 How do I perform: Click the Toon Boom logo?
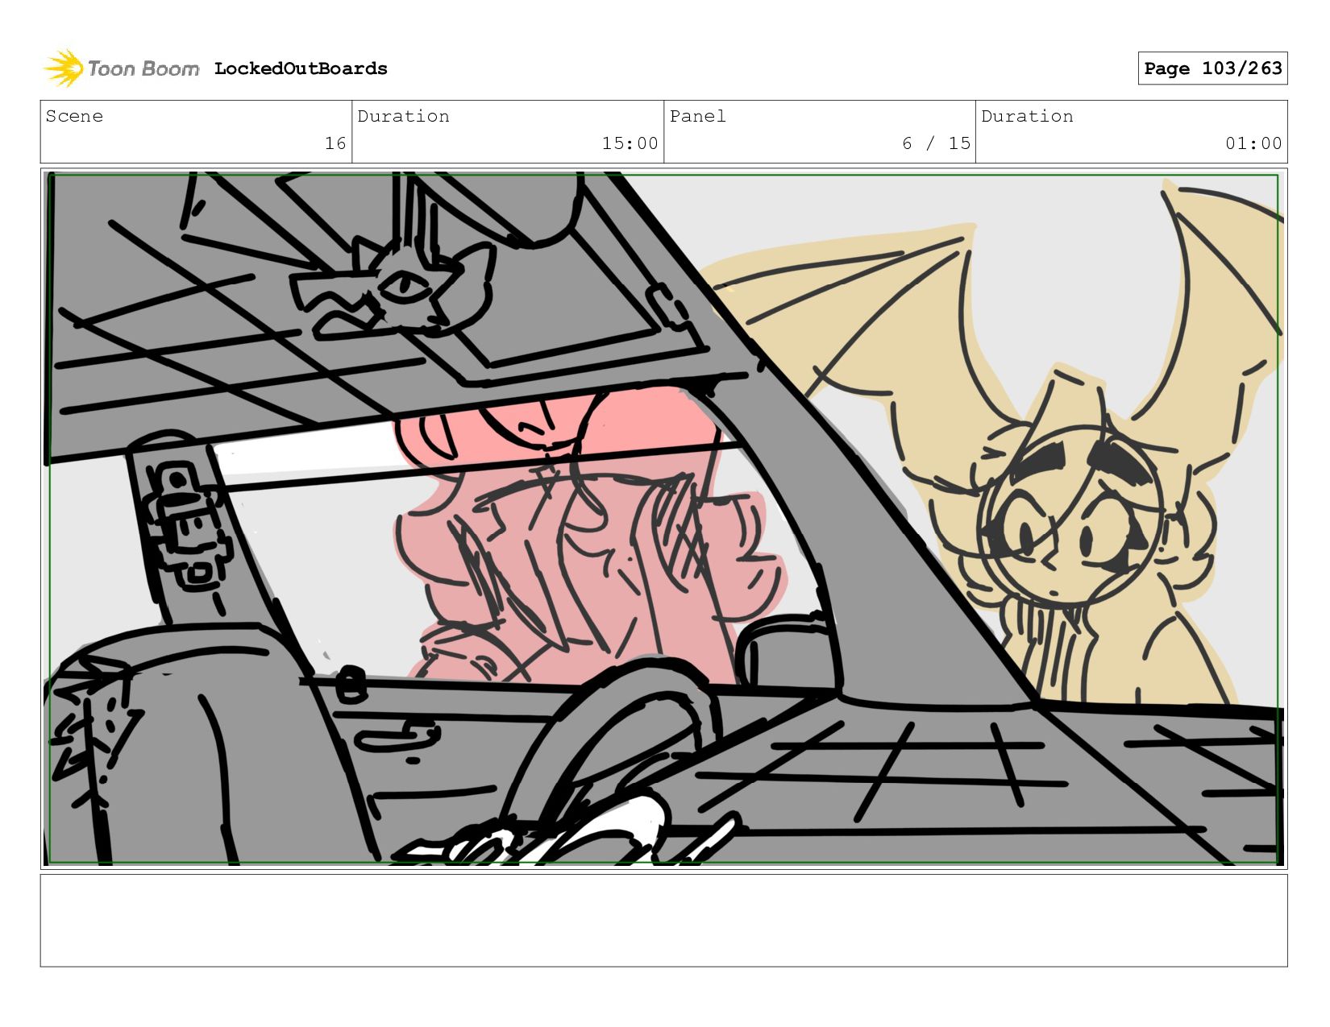coord(121,68)
